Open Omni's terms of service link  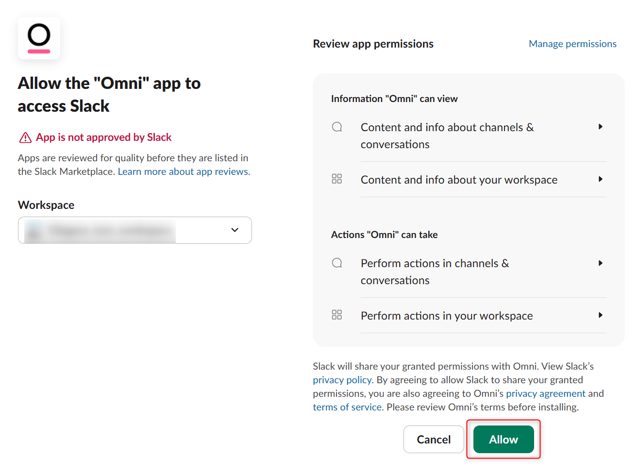coord(347,407)
